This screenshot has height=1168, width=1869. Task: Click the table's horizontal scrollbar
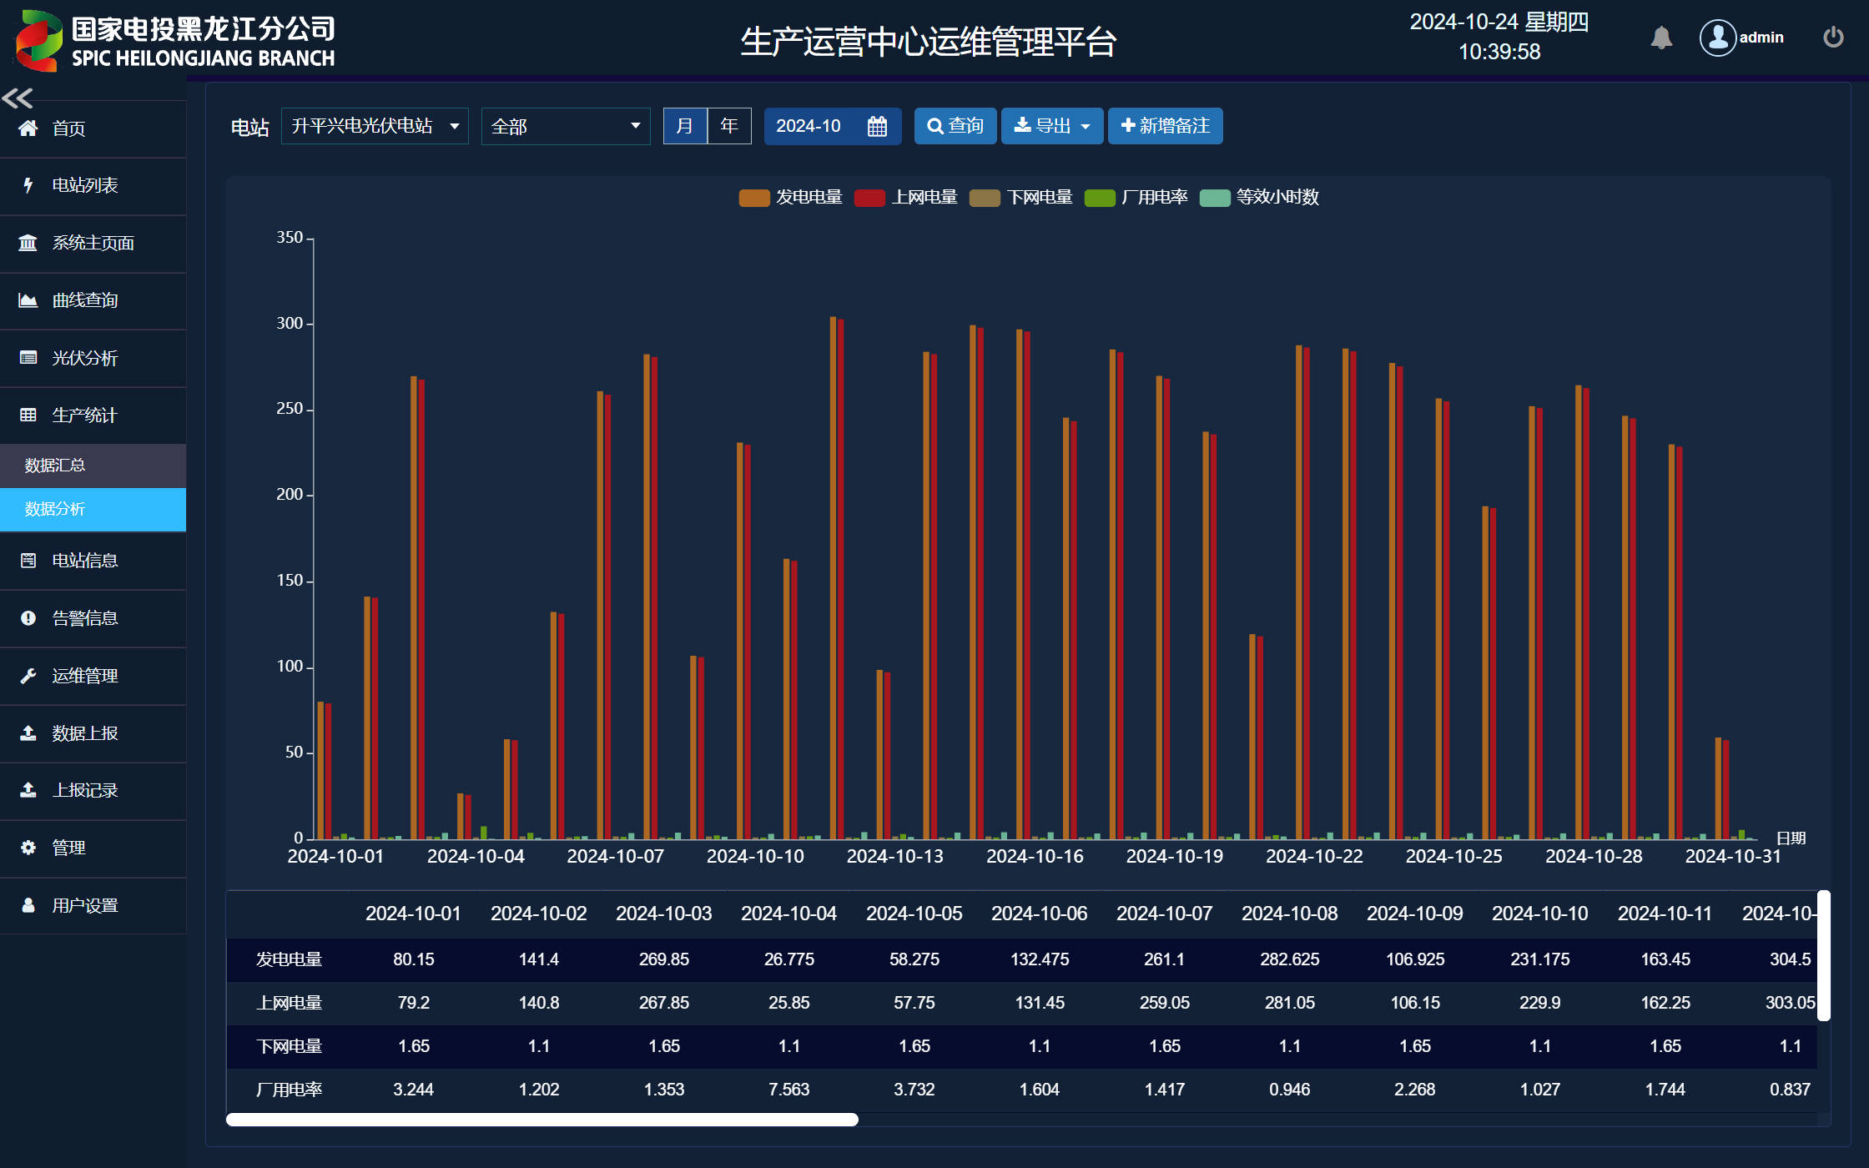542,1120
